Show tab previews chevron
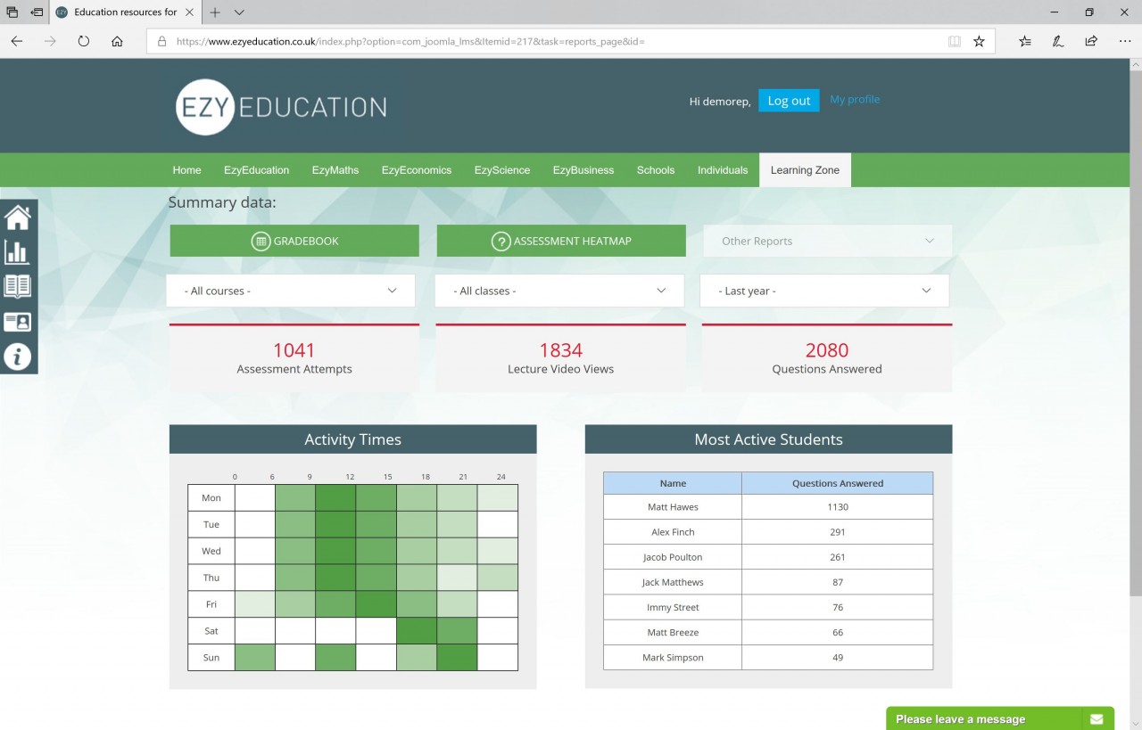Screen dimensions: 1142x730 point(239,12)
